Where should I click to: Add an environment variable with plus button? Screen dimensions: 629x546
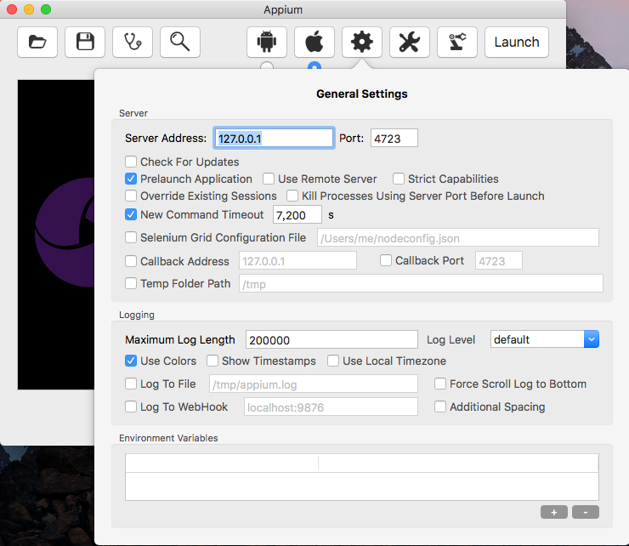coord(554,512)
